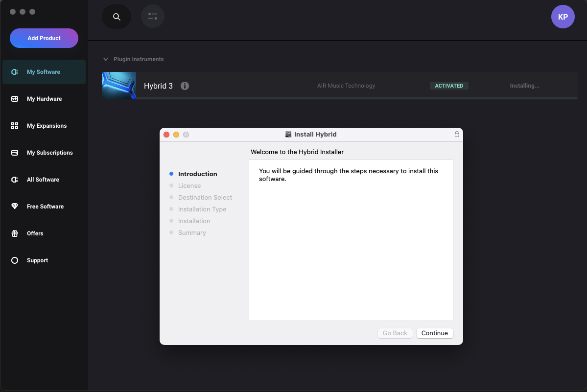The width and height of the screenshot is (587, 392).
Task: Click Continue in Hybrid installer
Action: click(x=434, y=333)
